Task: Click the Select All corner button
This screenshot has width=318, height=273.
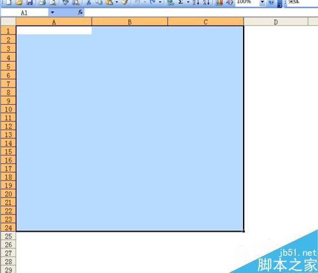Action: point(8,22)
